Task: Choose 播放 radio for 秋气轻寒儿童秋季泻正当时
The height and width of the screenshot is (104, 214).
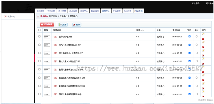Action: tap(197, 45)
